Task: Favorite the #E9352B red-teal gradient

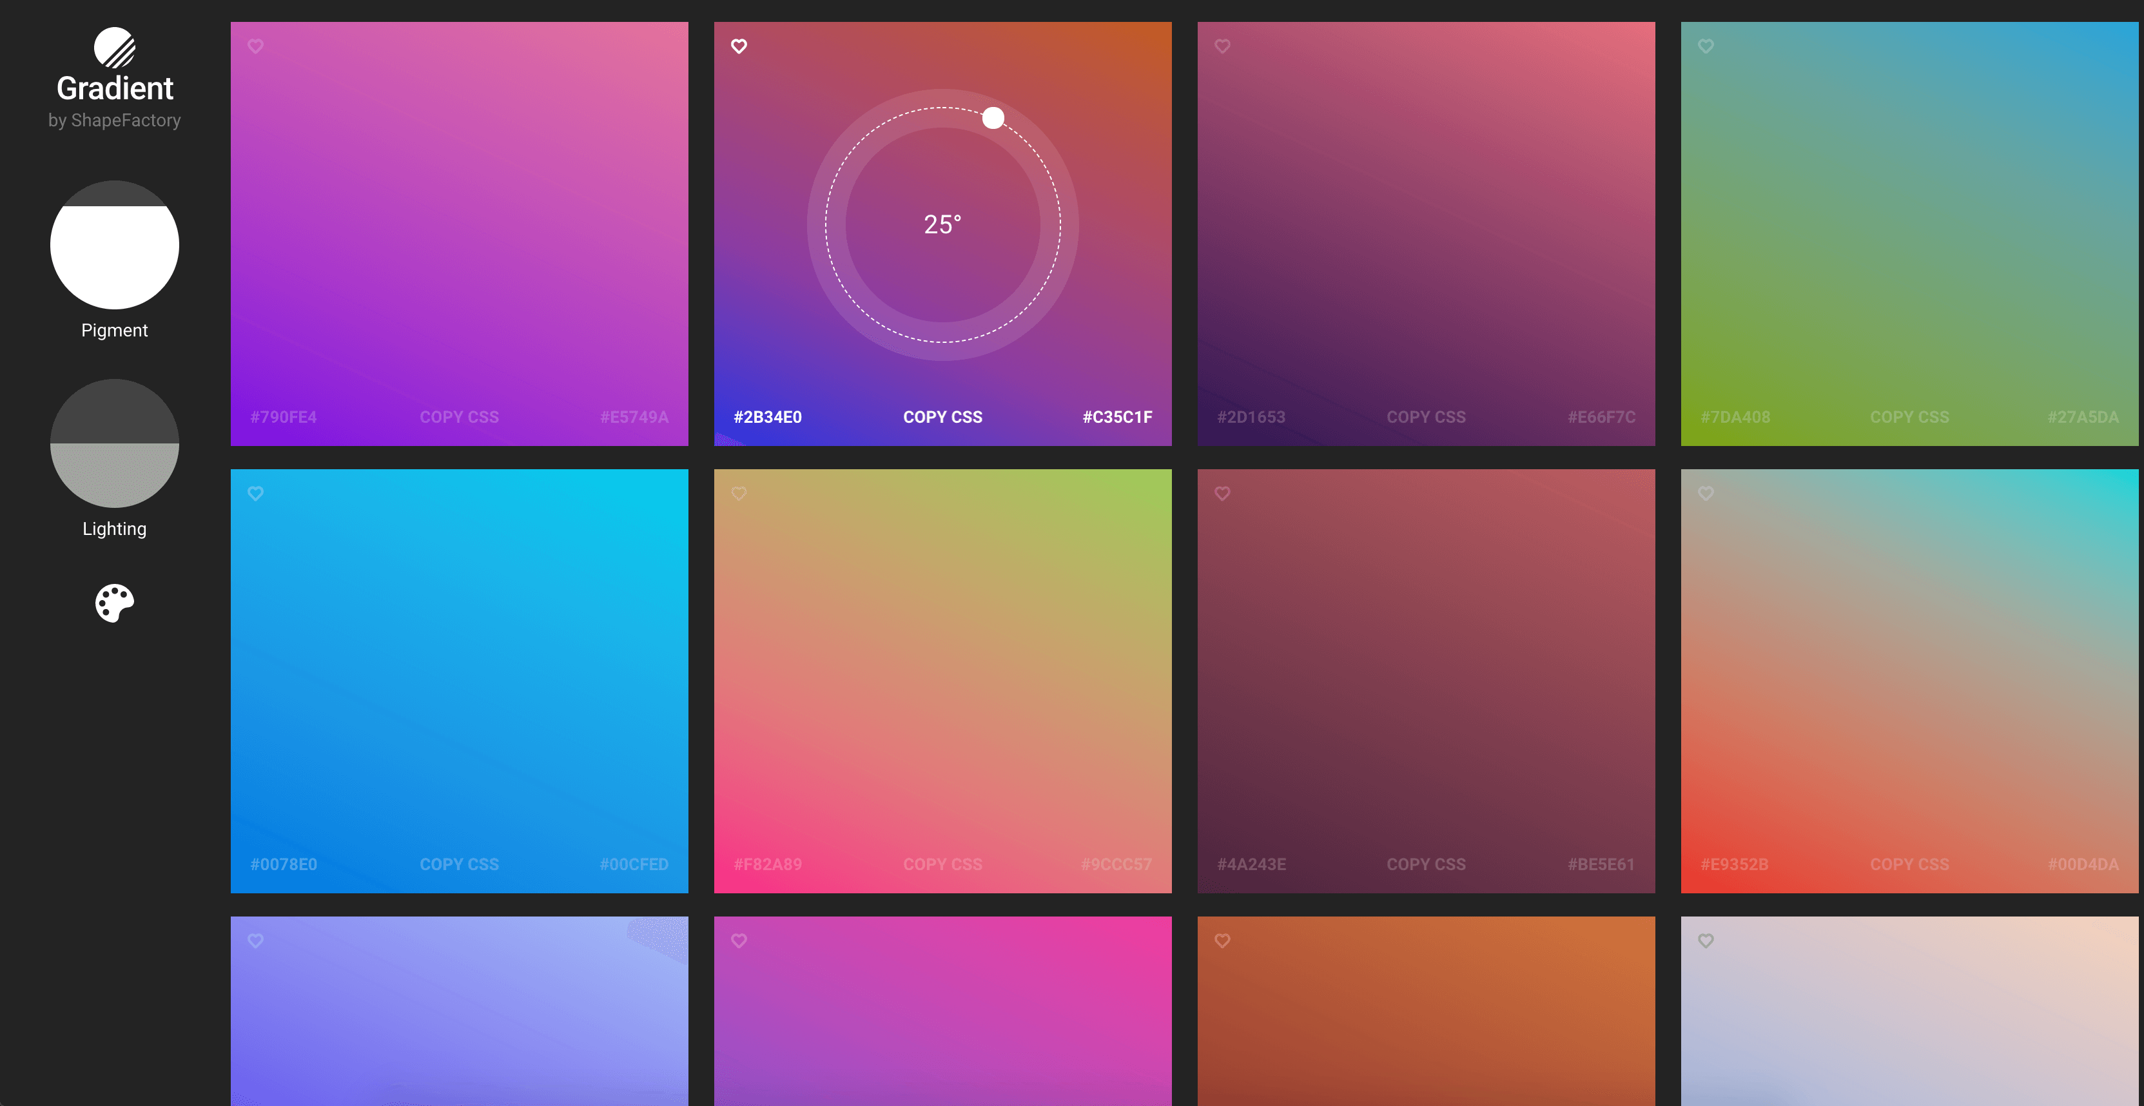Action: pyautogui.click(x=1706, y=494)
